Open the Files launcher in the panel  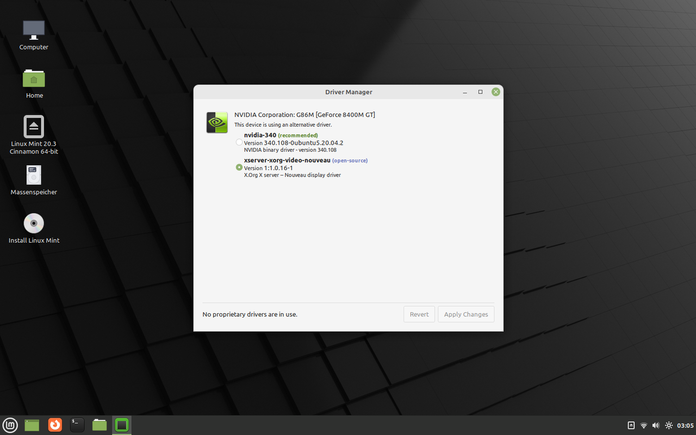click(100, 425)
